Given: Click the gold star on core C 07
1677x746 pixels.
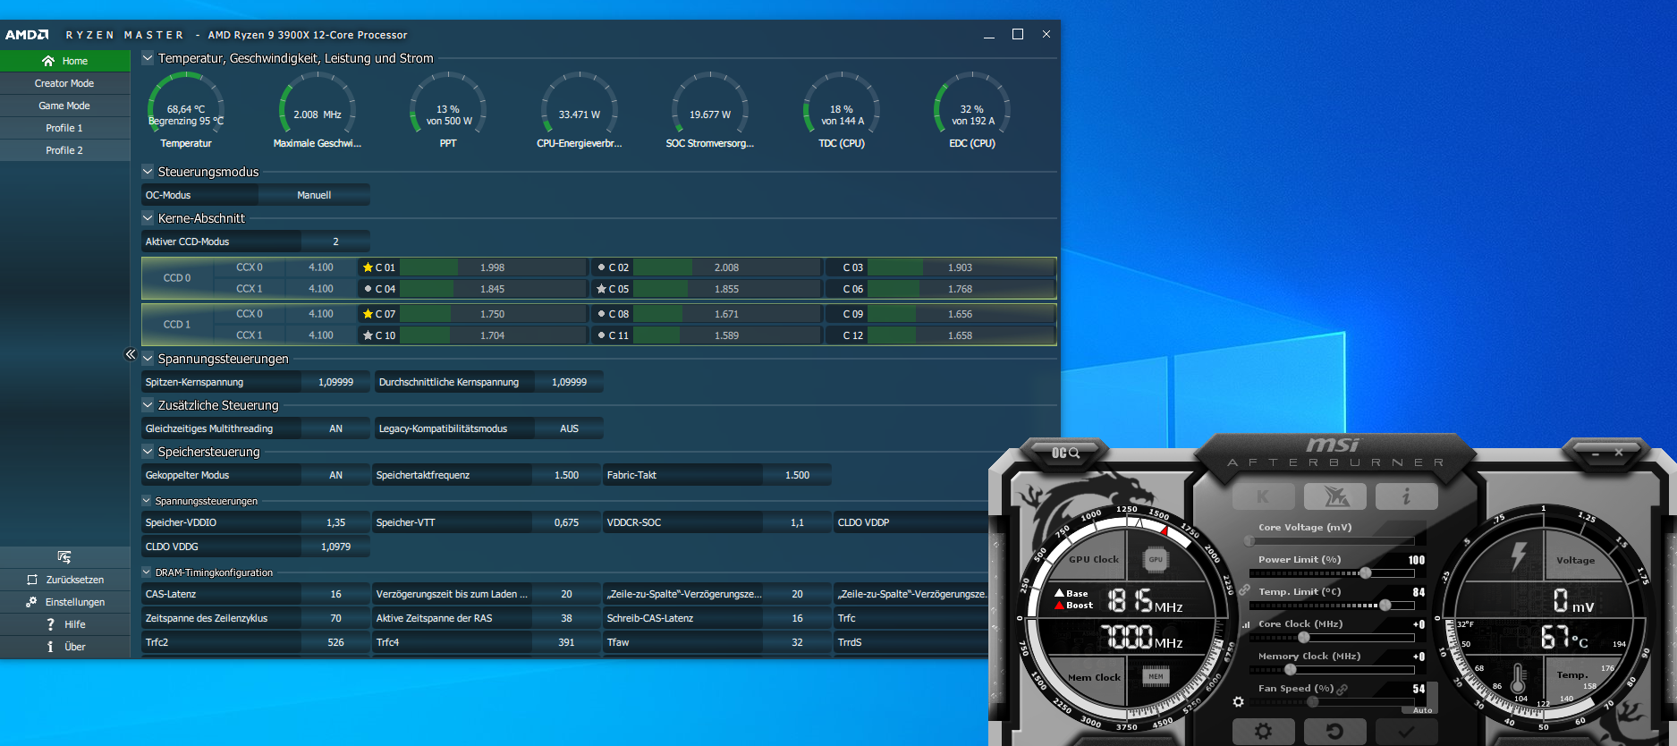Looking at the screenshot, I should point(368,314).
